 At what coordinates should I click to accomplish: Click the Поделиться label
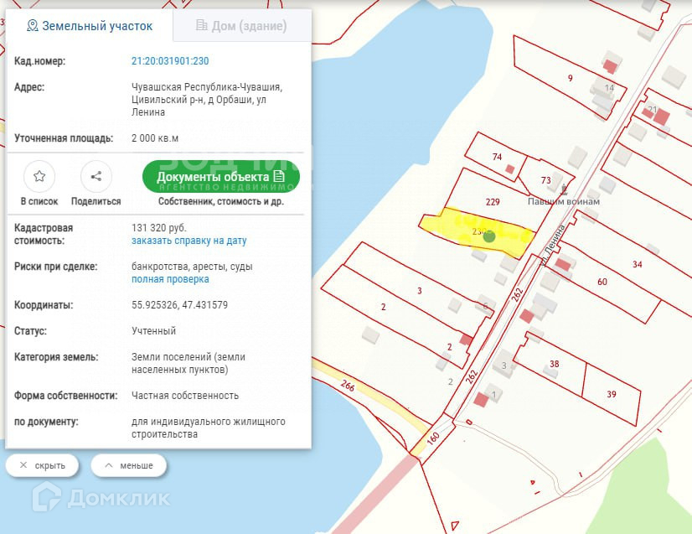96,201
